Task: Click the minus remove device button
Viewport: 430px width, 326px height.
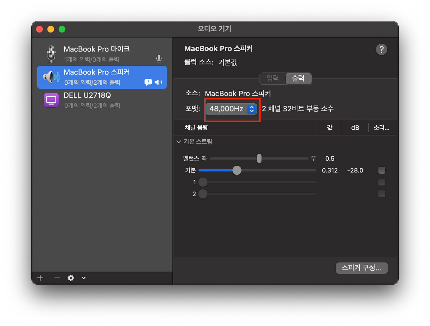Action: [x=57, y=278]
